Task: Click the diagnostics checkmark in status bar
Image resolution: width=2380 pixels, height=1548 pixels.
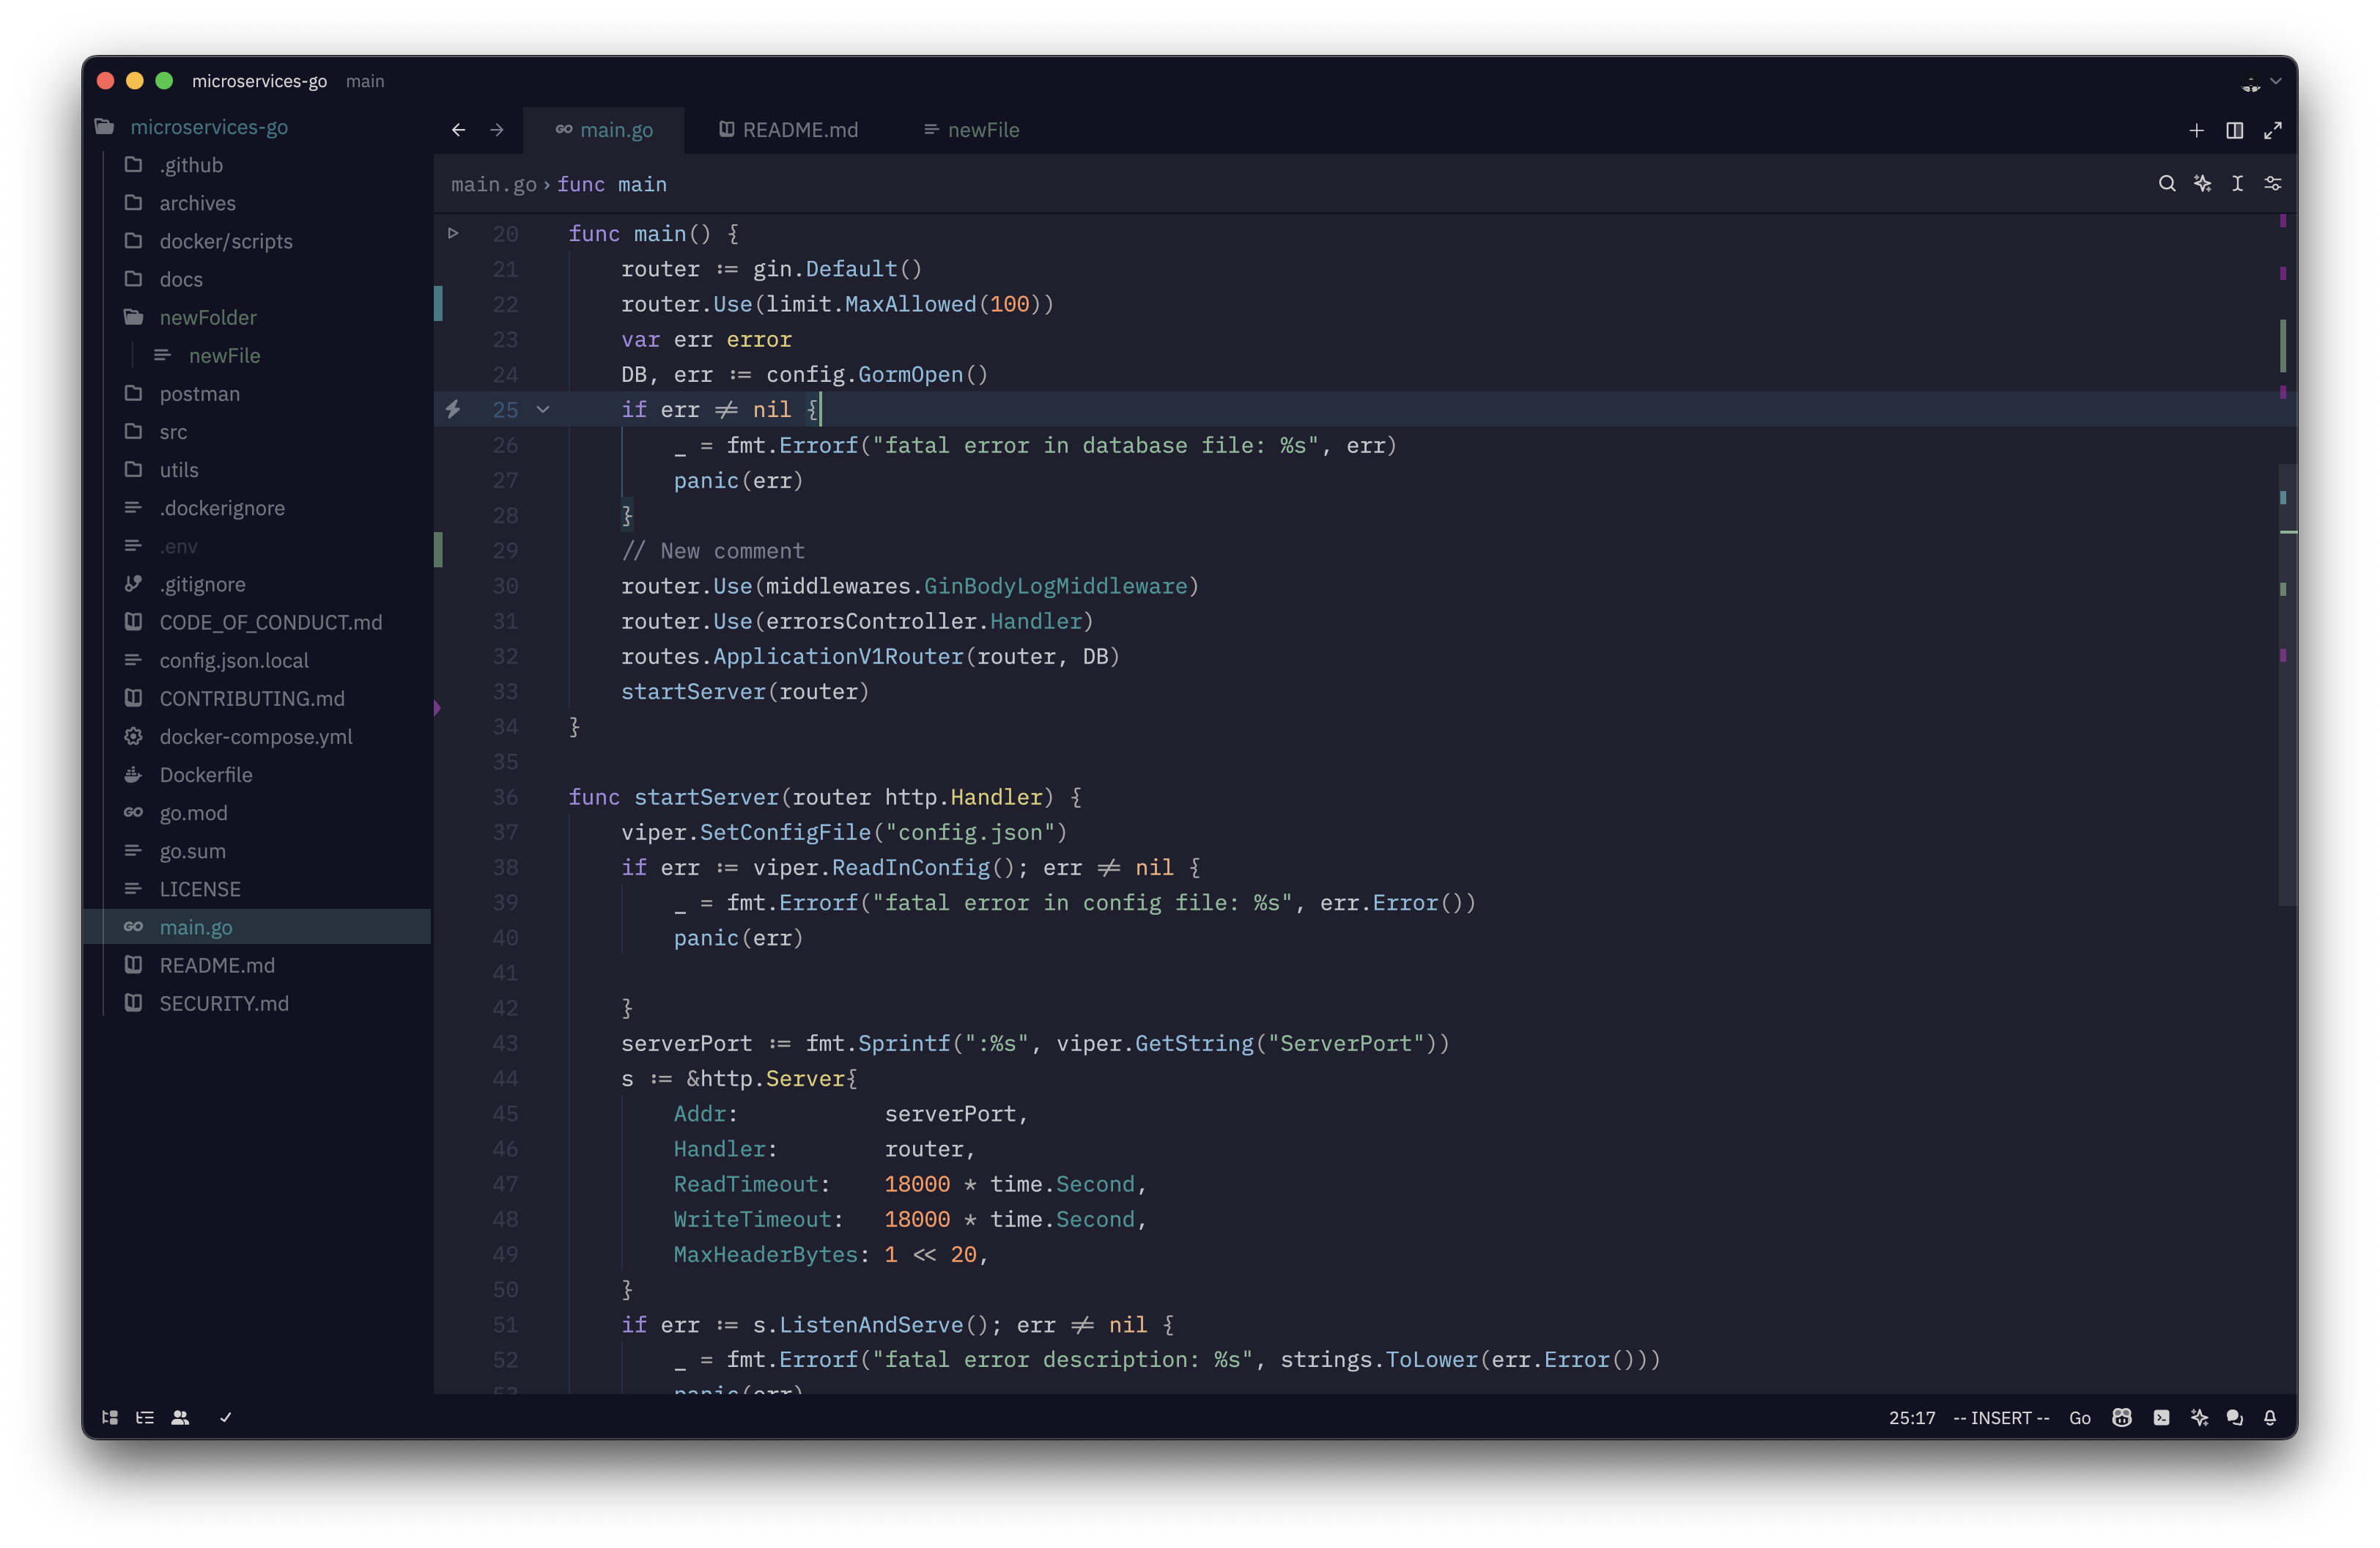Action: pos(226,1417)
